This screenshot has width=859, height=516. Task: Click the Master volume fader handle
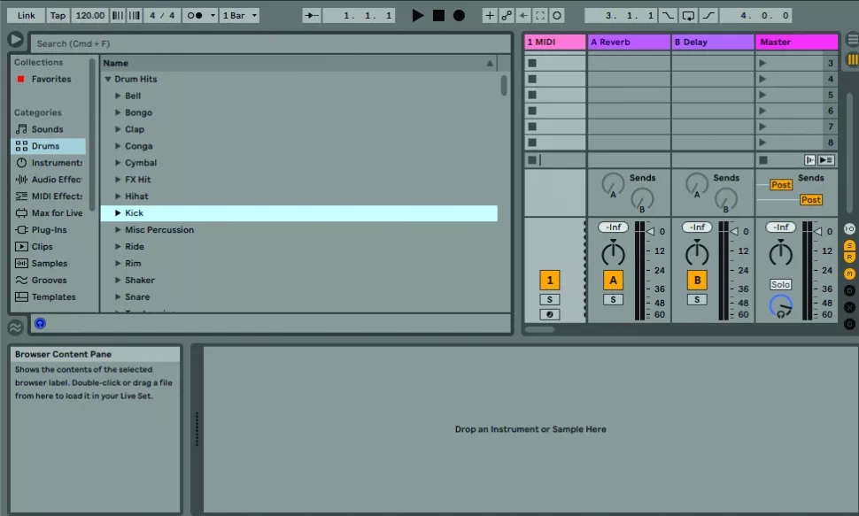click(x=818, y=232)
